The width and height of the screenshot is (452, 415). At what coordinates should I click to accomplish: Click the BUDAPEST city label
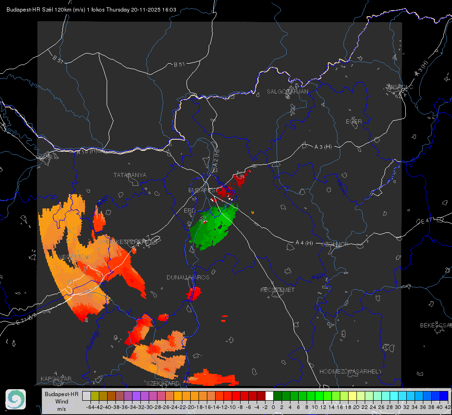(203, 190)
